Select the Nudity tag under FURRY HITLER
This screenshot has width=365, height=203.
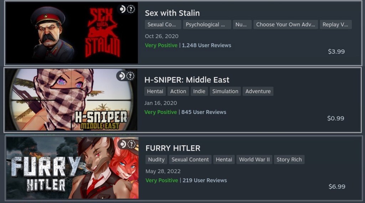click(x=156, y=160)
